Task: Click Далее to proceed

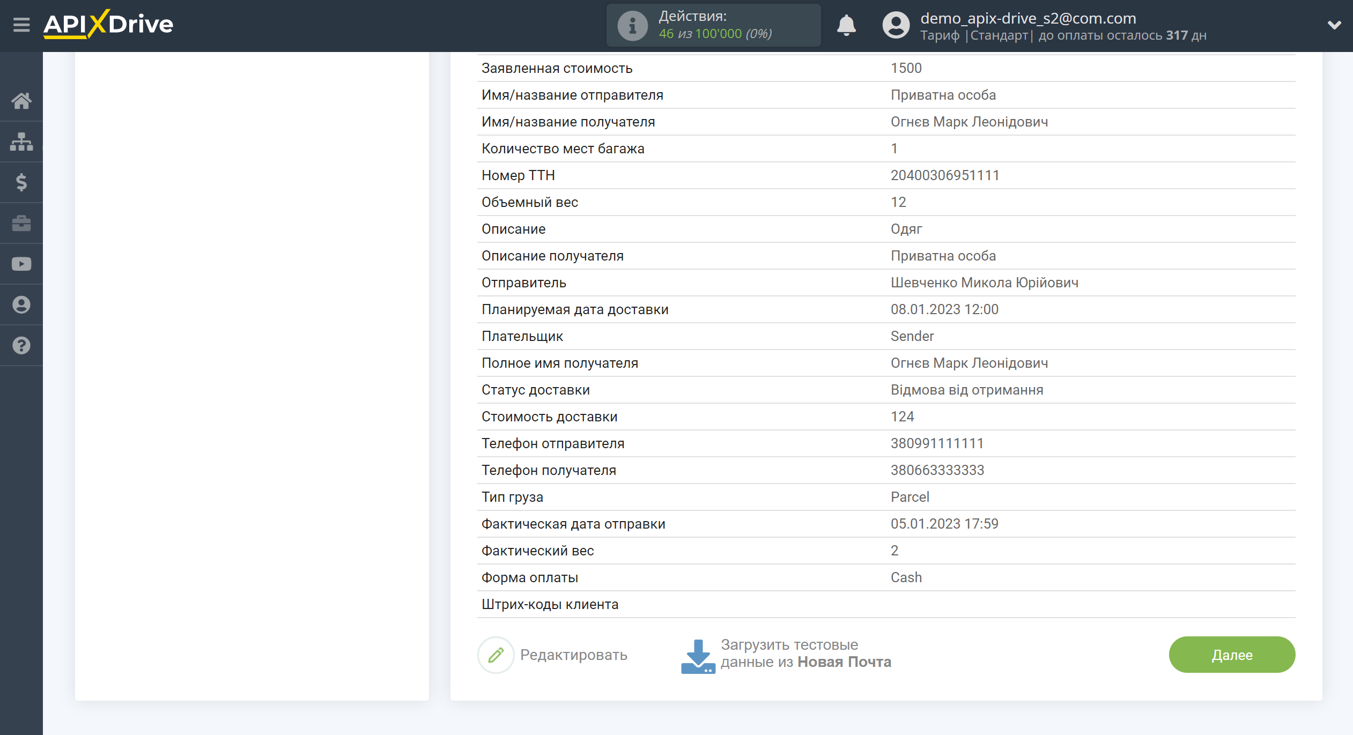Action: point(1233,654)
